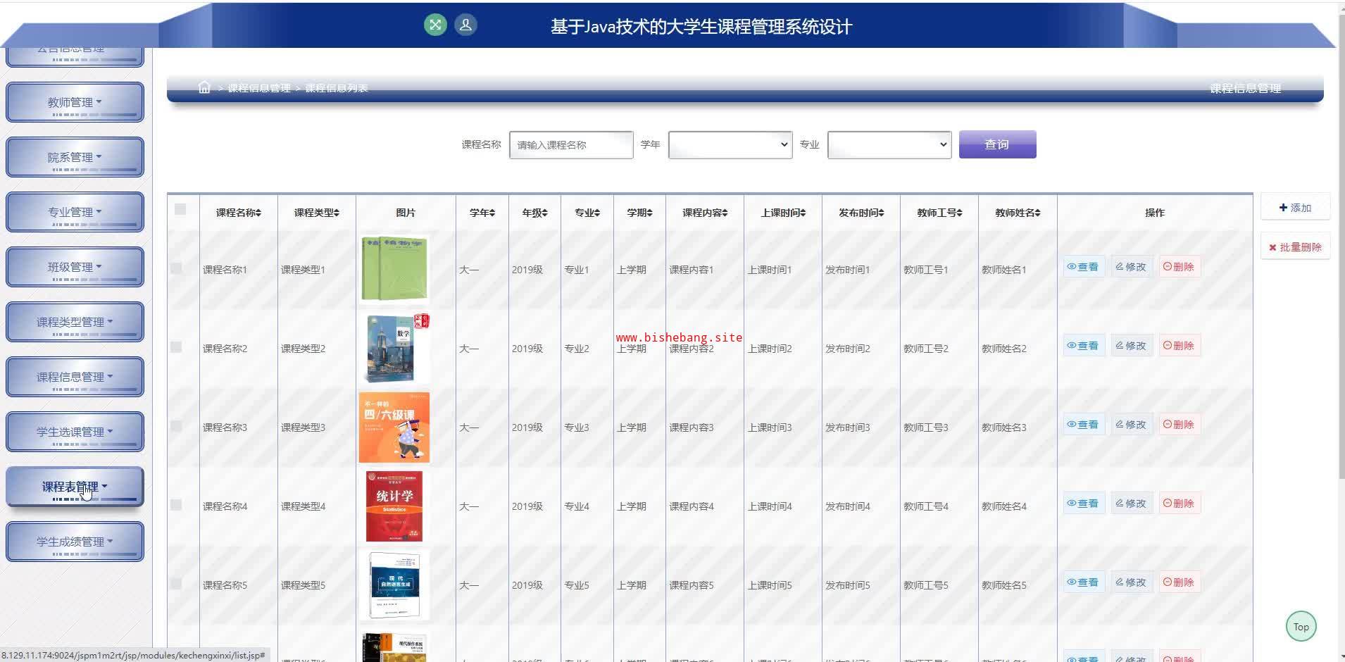Edit the 课程名称1 row
The width and height of the screenshot is (1345, 662).
pyautogui.click(x=1131, y=267)
